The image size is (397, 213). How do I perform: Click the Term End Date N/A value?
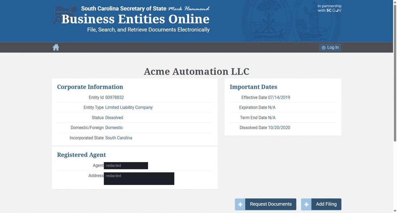pos(272,118)
